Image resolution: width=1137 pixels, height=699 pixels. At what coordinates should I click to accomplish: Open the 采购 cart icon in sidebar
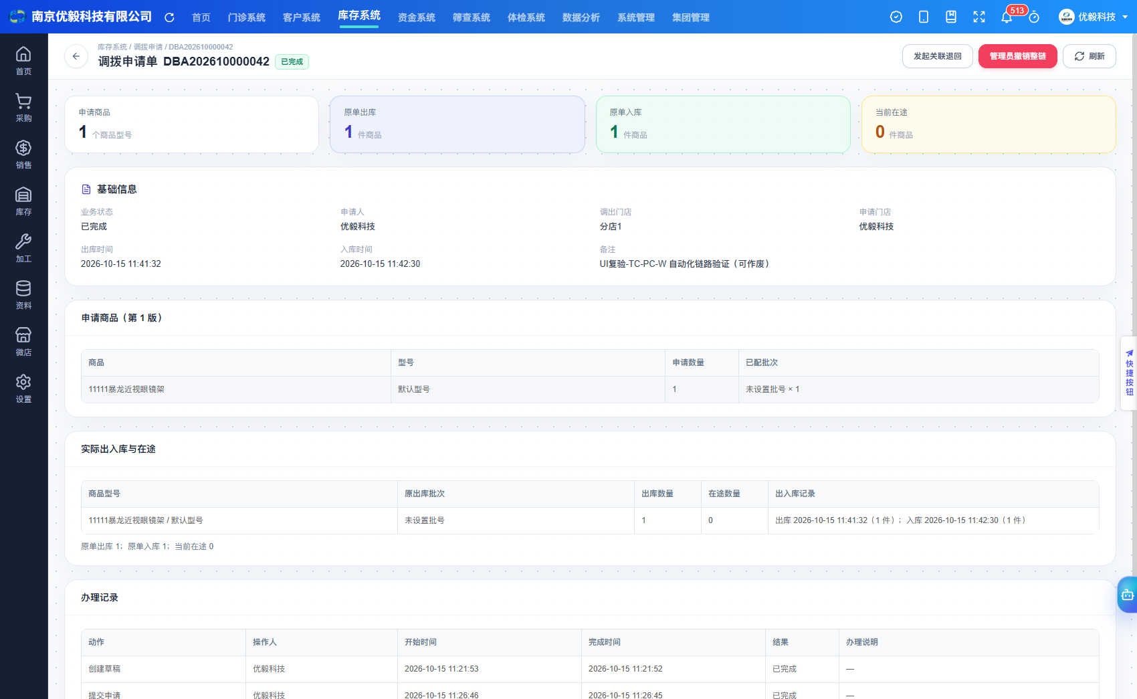tap(23, 107)
